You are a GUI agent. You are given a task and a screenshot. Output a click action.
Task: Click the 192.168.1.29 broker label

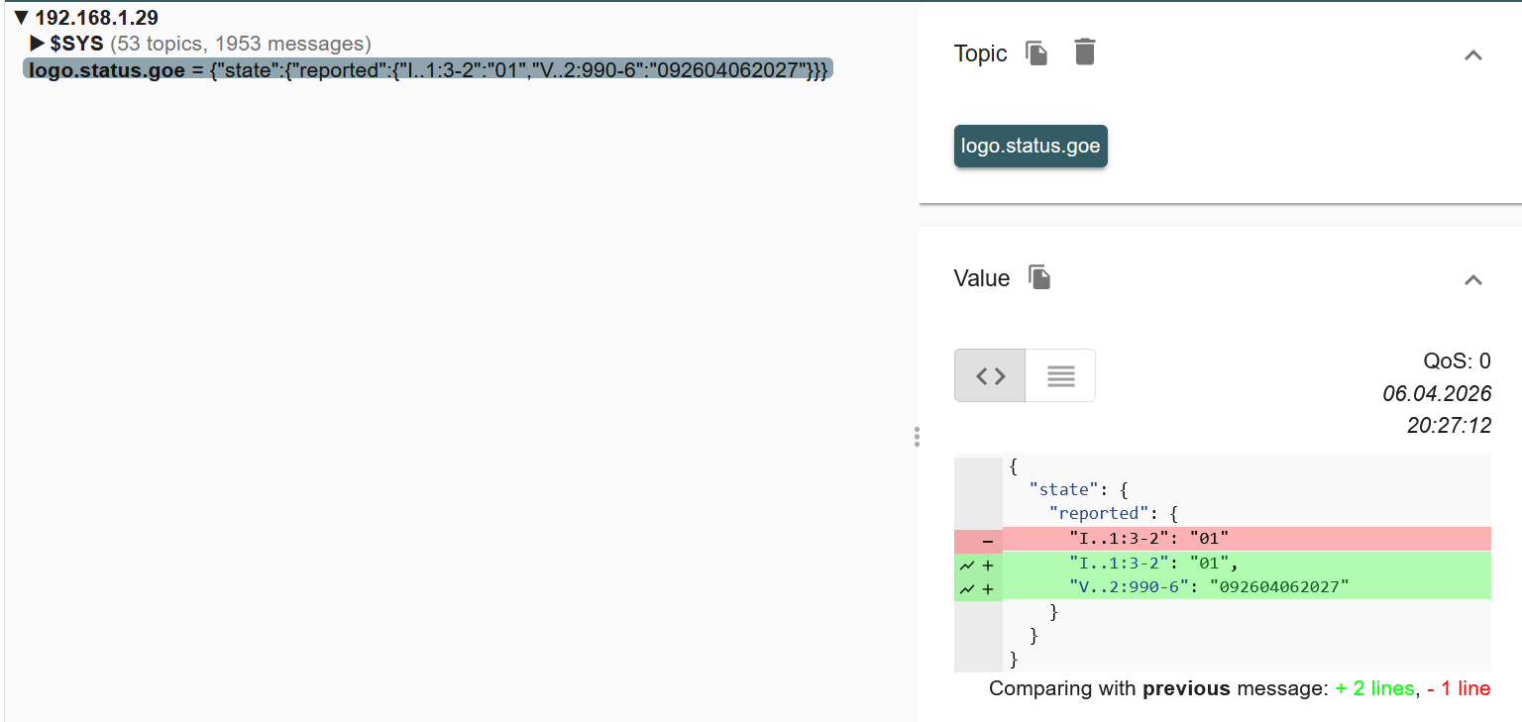[96, 18]
